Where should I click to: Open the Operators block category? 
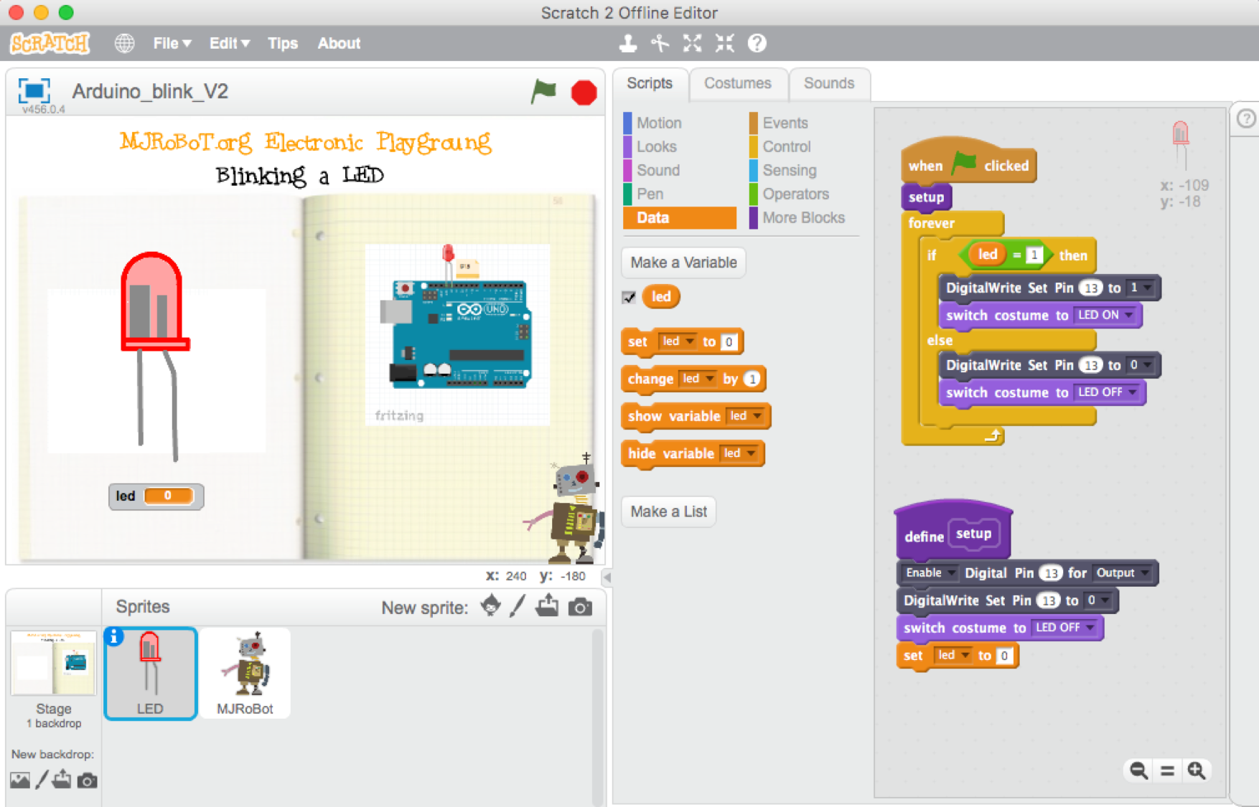tap(796, 194)
